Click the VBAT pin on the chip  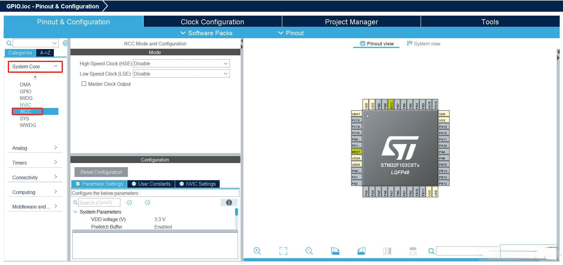pos(357,114)
